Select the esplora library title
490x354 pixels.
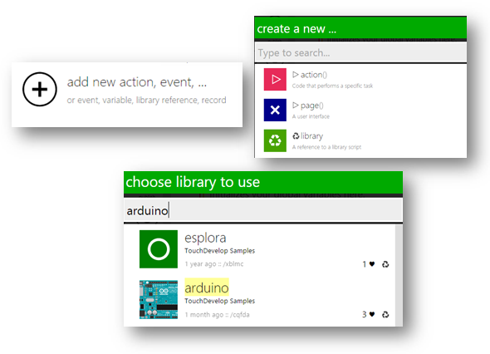pyautogui.click(x=205, y=238)
